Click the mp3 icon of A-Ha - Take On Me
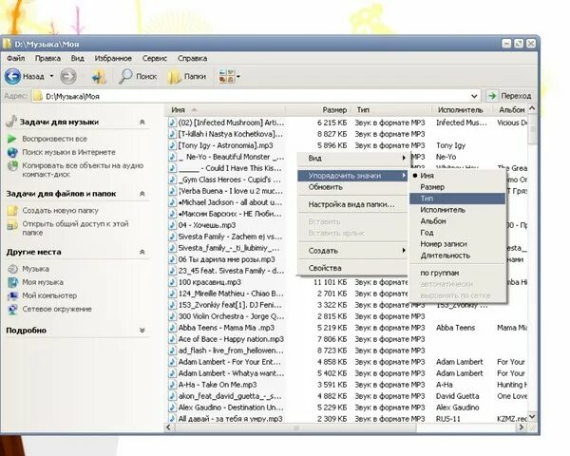The width and height of the screenshot is (570, 456). (x=173, y=385)
